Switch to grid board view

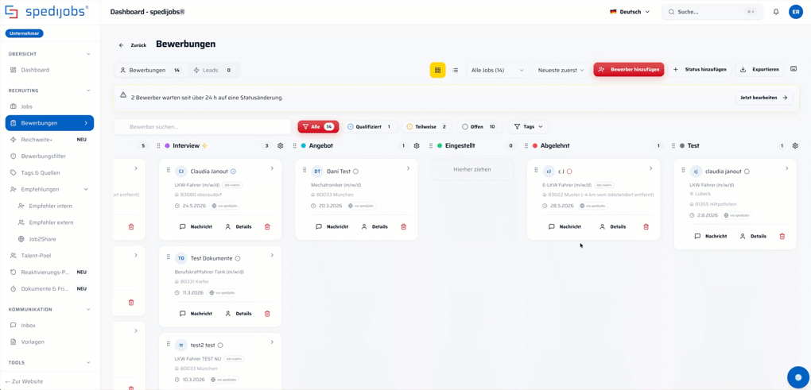tap(437, 70)
